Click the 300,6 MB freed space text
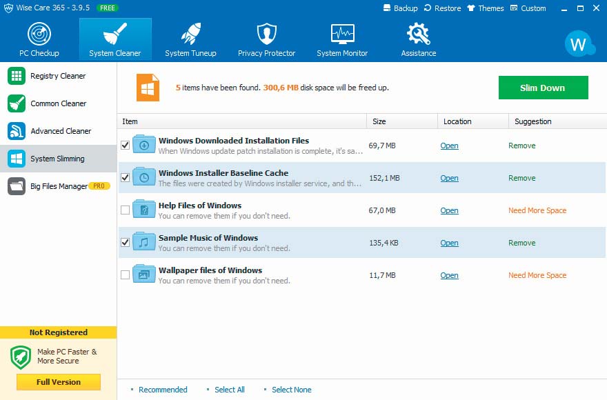Viewport: 607px width, 400px height. click(281, 88)
